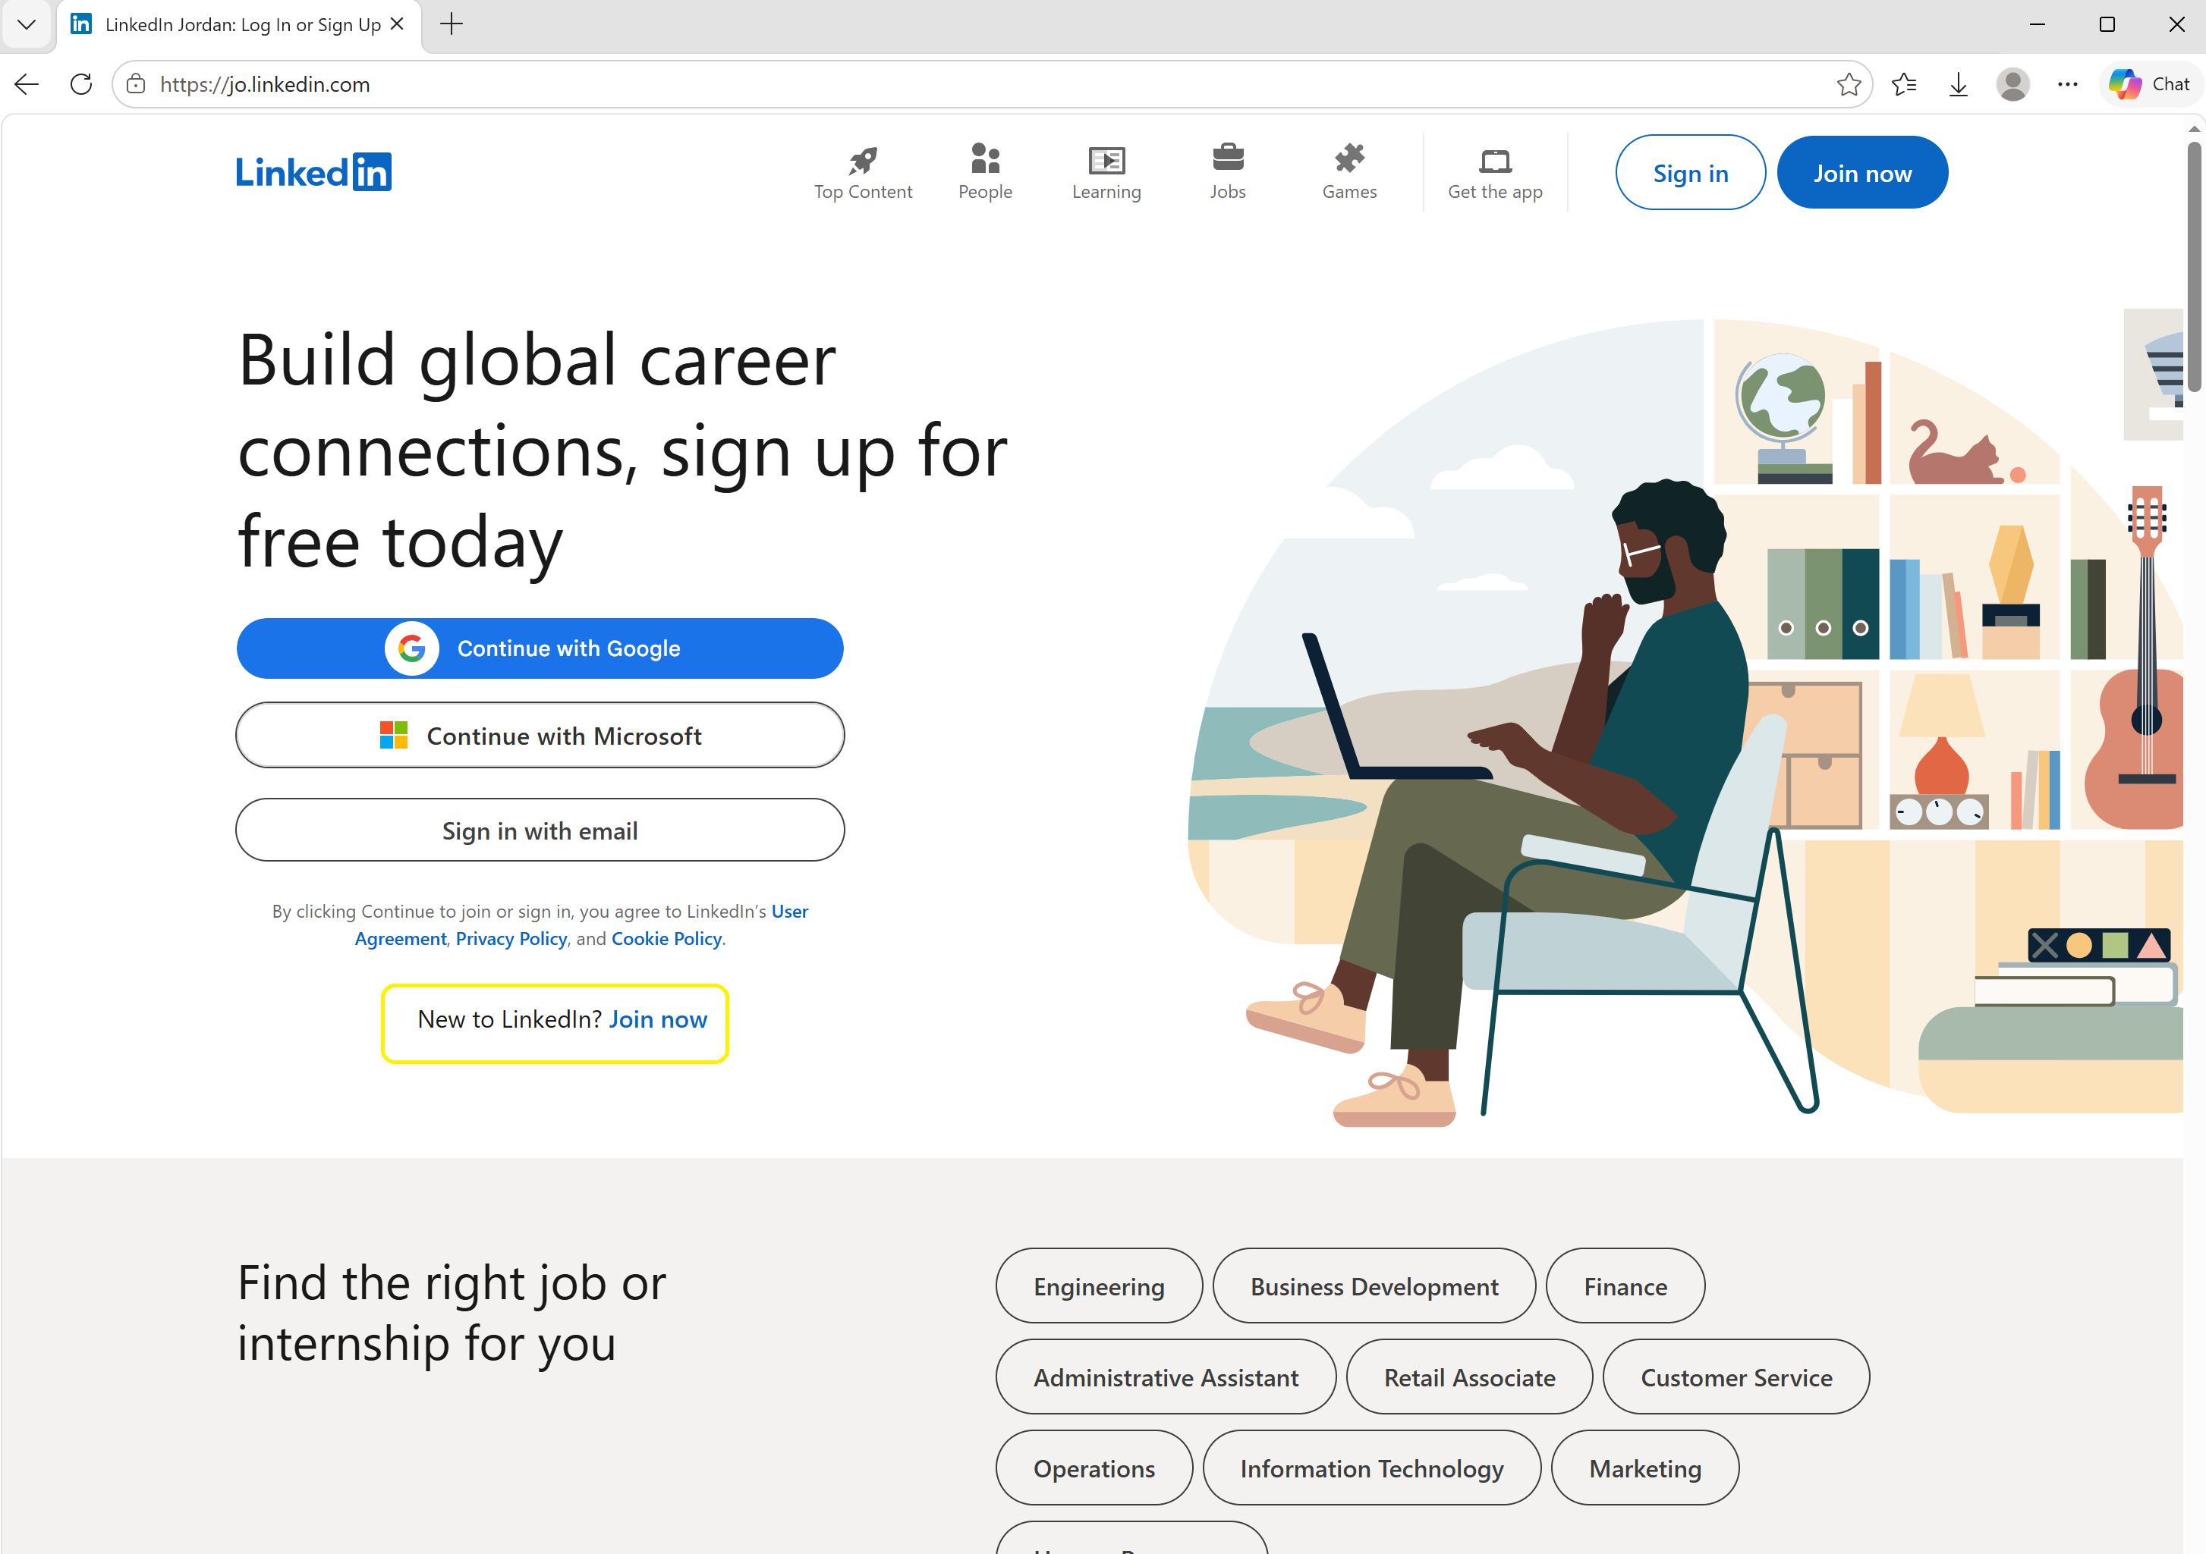Open a new tab with plus icon
This screenshot has width=2206, height=1554.
tap(451, 24)
